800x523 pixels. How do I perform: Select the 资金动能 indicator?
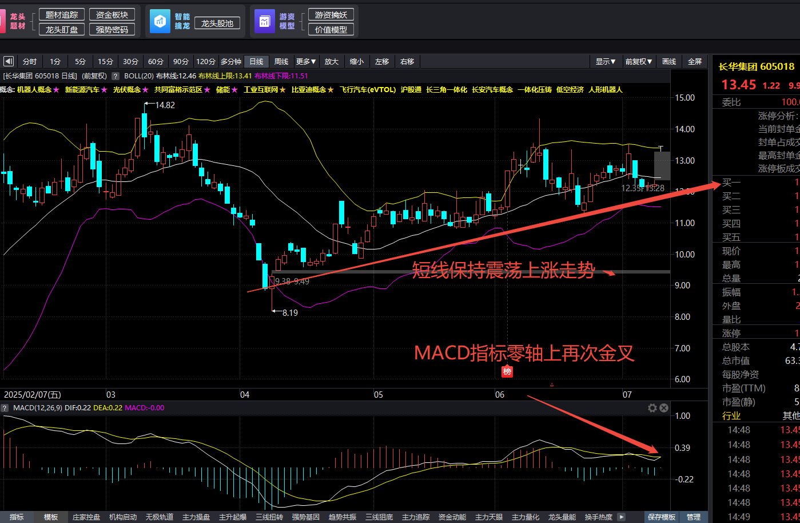452,517
